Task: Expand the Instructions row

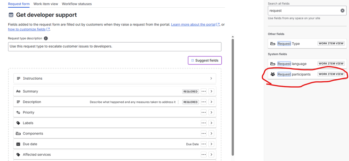Action: click(x=211, y=79)
